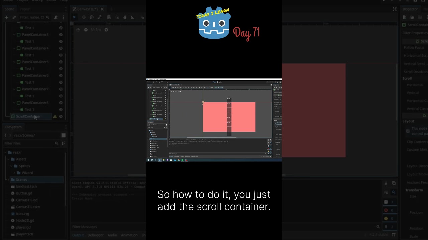
Task: Choose the Move mode tool
Action: tap(84, 17)
